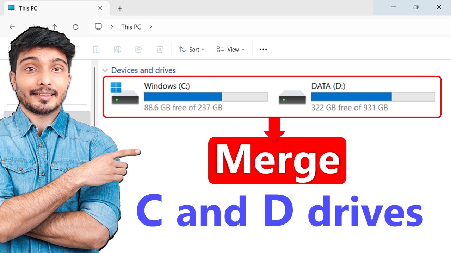Close the This PC tab
This screenshot has height=253, width=451.
(100, 8)
